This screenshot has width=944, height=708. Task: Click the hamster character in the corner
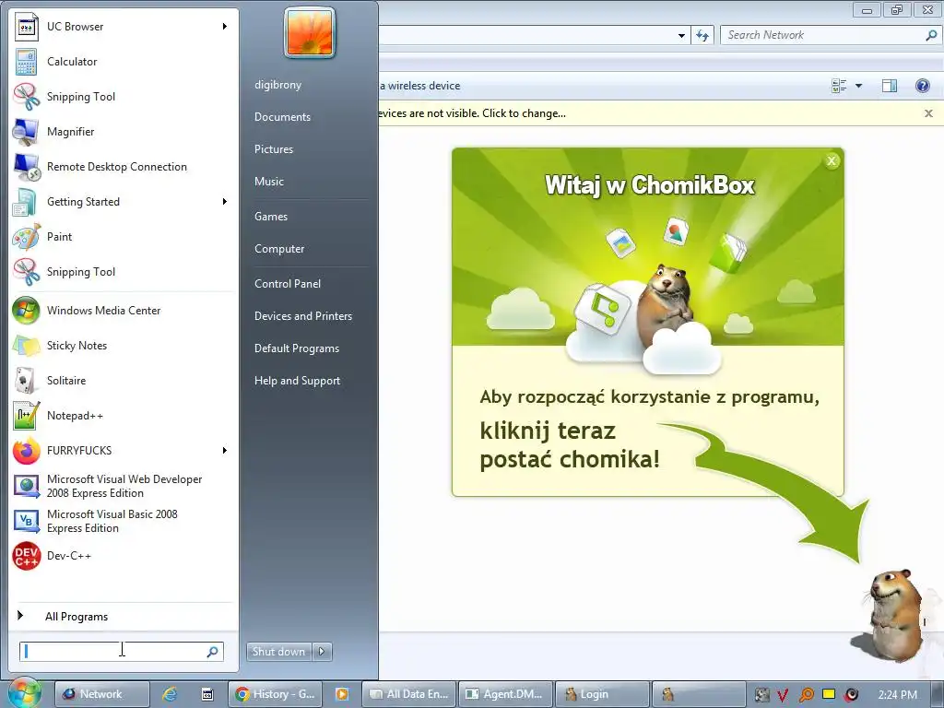(x=894, y=614)
